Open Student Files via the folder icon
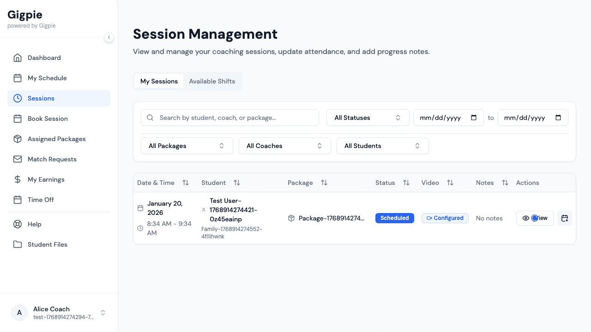This screenshot has width=591, height=332. point(18,244)
